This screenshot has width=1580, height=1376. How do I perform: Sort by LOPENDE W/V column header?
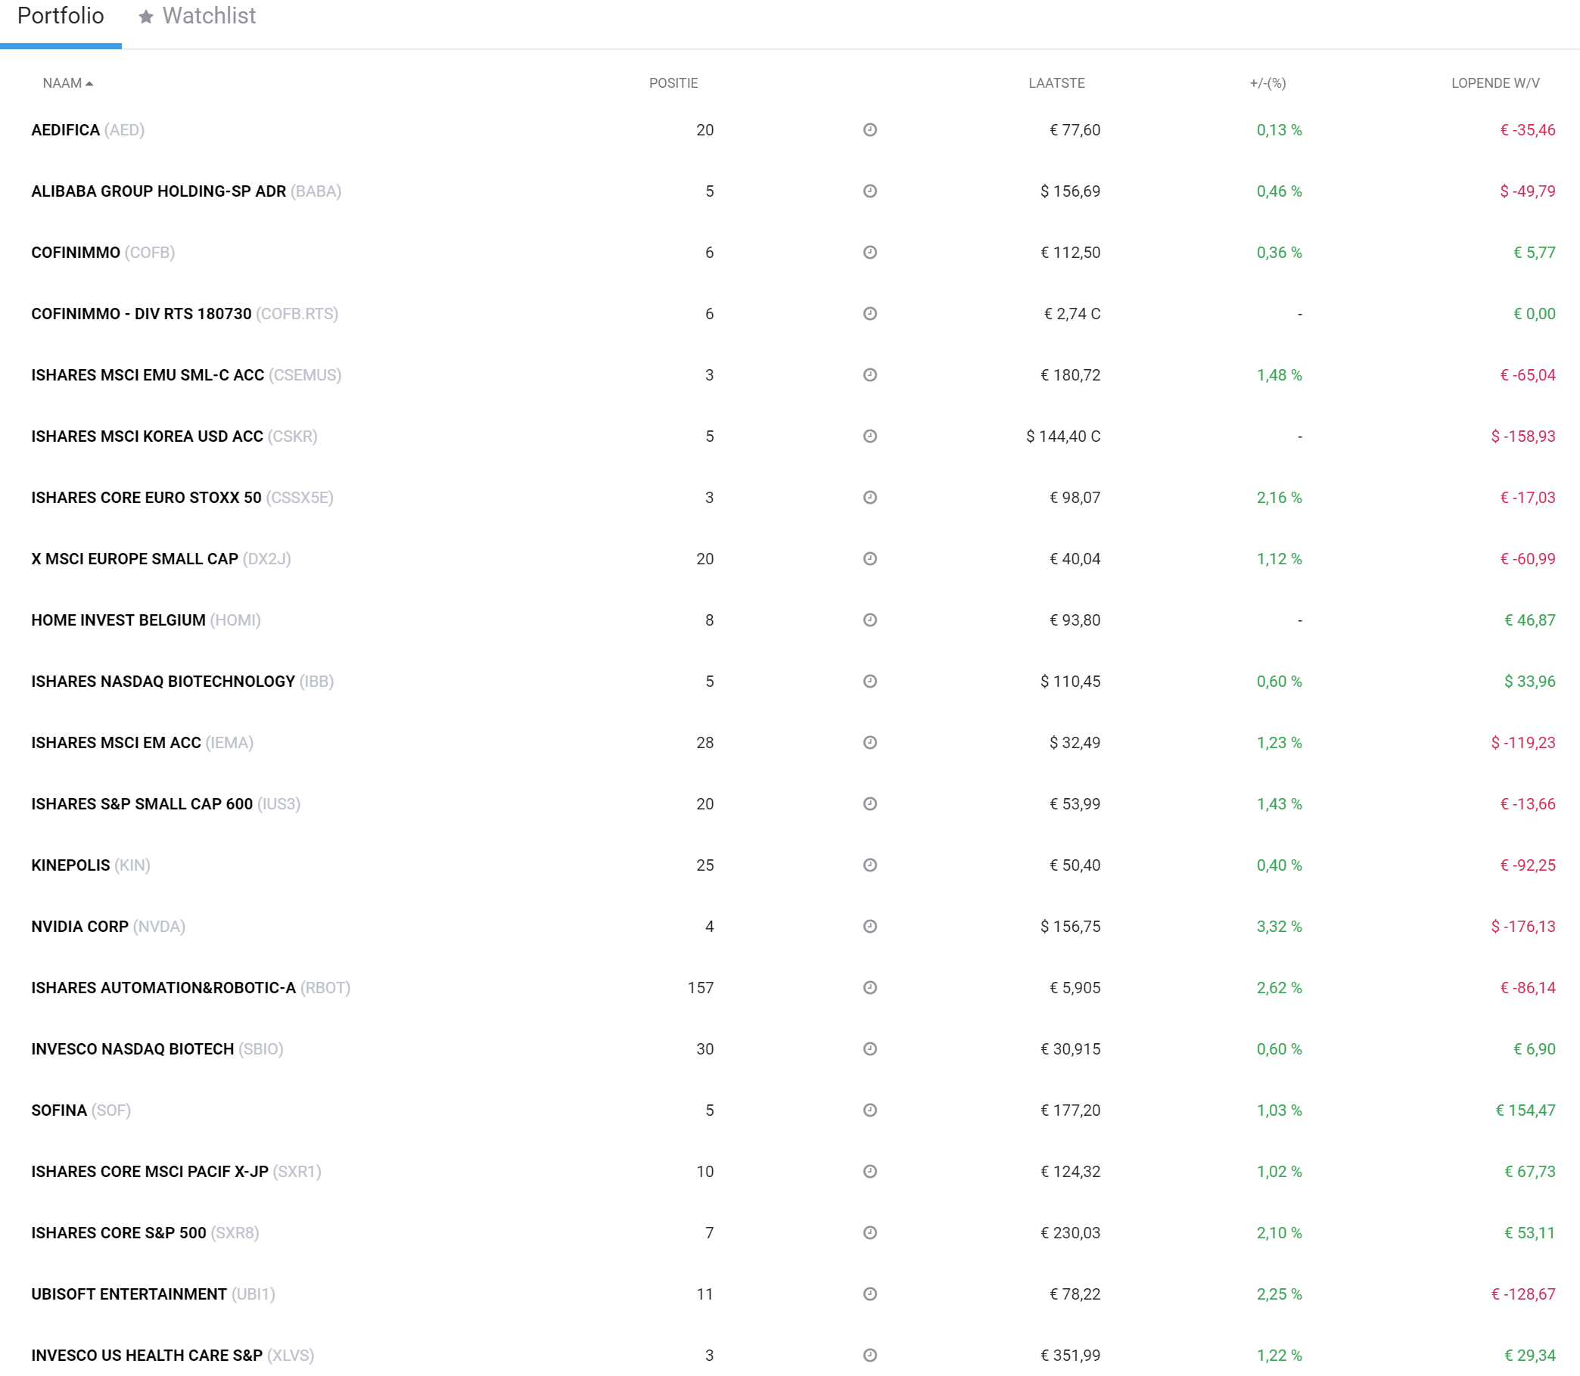[1494, 83]
